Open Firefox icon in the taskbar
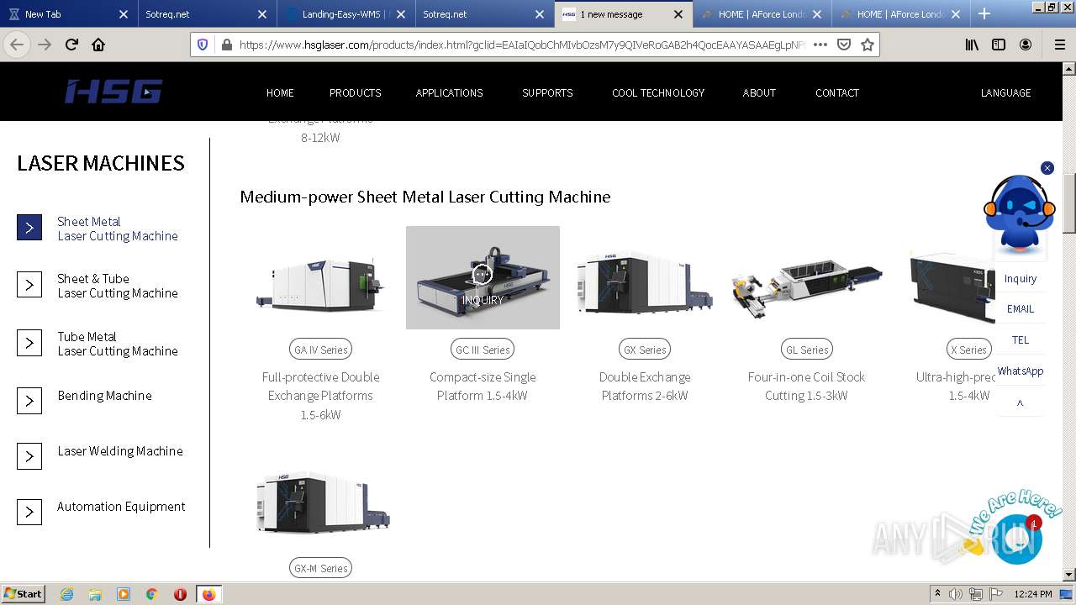 click(x=208, y=594)
